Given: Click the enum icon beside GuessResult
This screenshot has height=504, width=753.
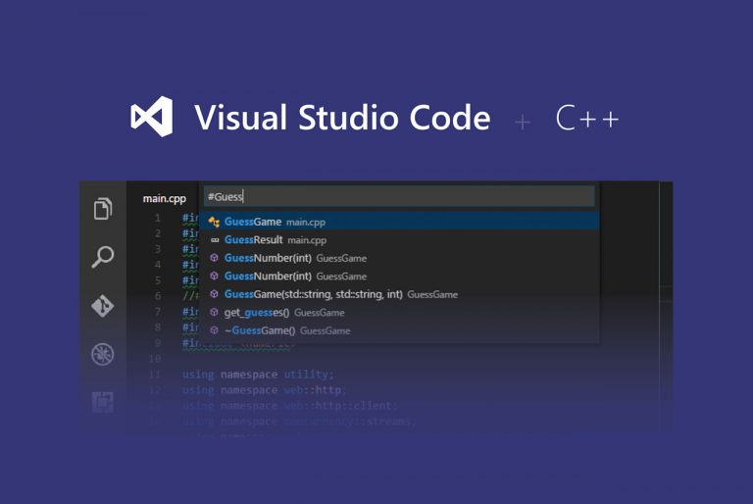Looking at the screenshot, I should click(215, 240).
